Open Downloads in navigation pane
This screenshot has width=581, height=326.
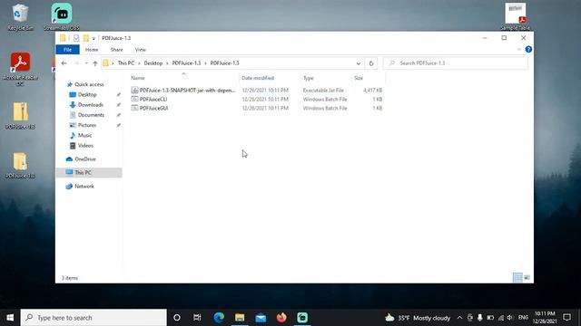[x=91, y=105]
